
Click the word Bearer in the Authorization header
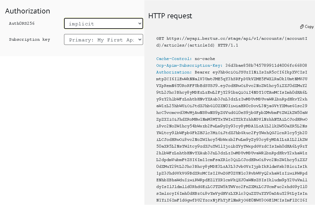[x=202, y=72]
